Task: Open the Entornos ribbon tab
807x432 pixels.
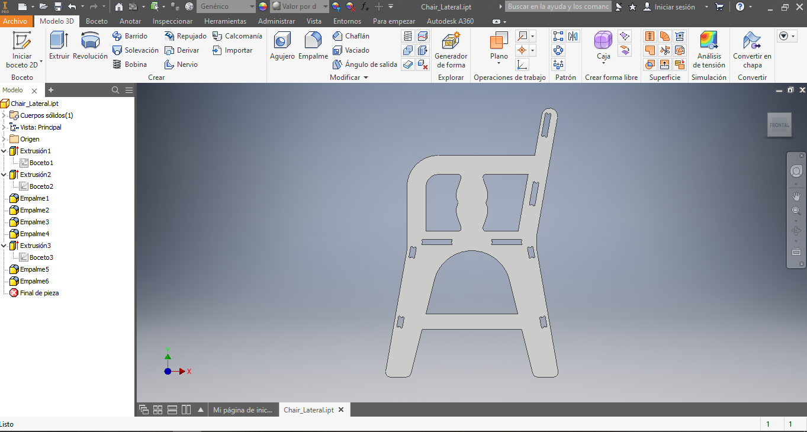Action: point(347,21)
